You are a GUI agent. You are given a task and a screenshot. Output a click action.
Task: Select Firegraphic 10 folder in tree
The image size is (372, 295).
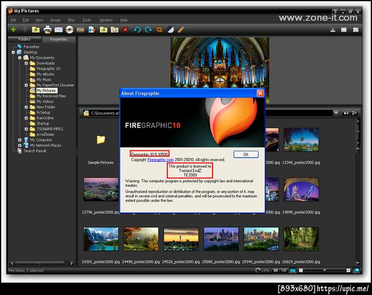[x=48, y=69]
